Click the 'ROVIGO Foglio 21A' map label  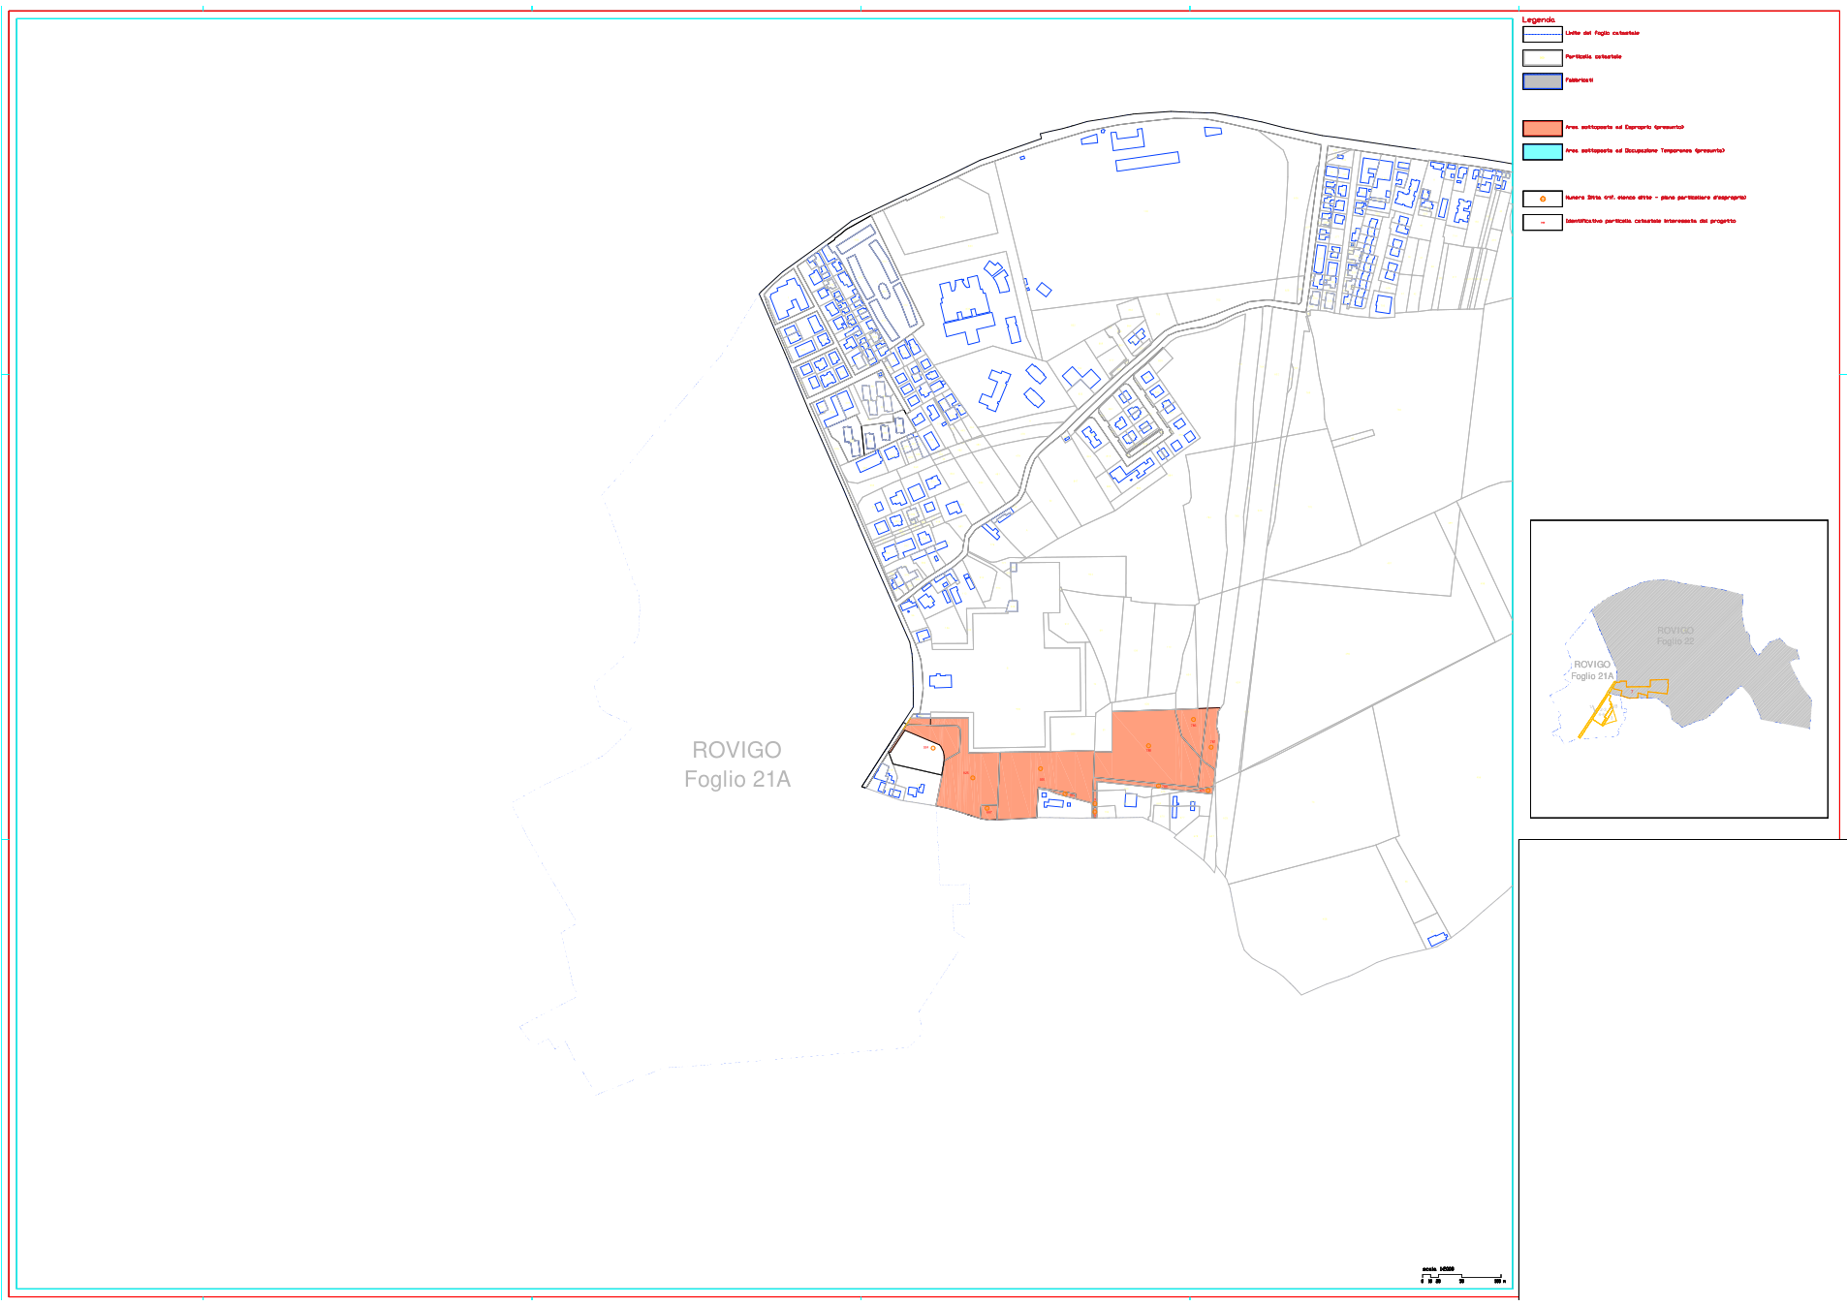point(736,764)
